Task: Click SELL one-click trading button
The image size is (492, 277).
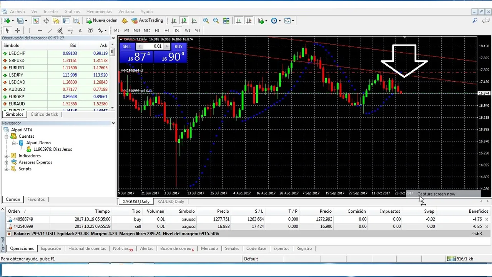Action: [127, 47]
